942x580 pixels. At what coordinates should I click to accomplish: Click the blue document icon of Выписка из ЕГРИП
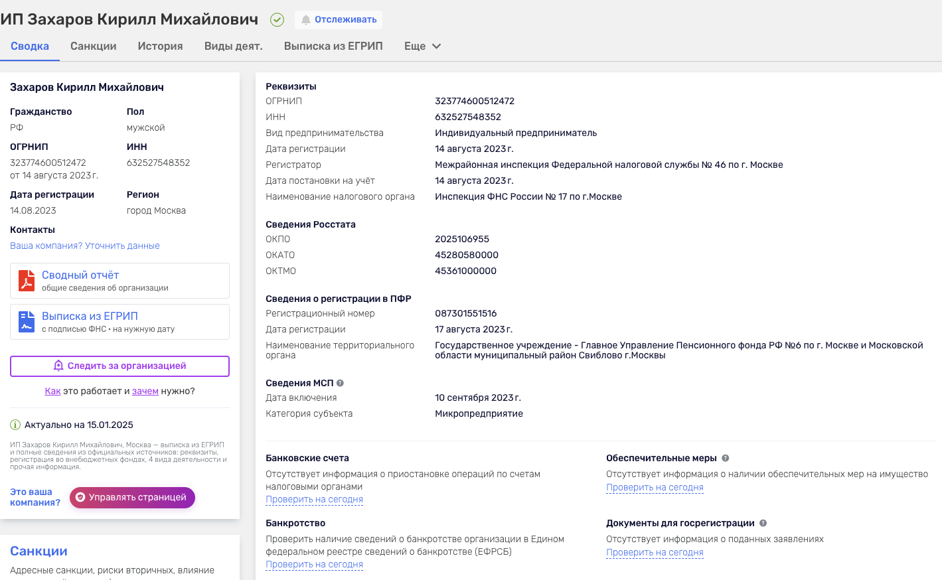click(x=27, y=322)
